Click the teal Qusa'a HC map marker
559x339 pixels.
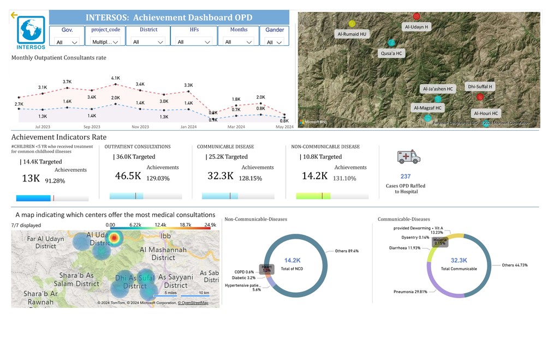pyautogui.click(x=391, y=43)
